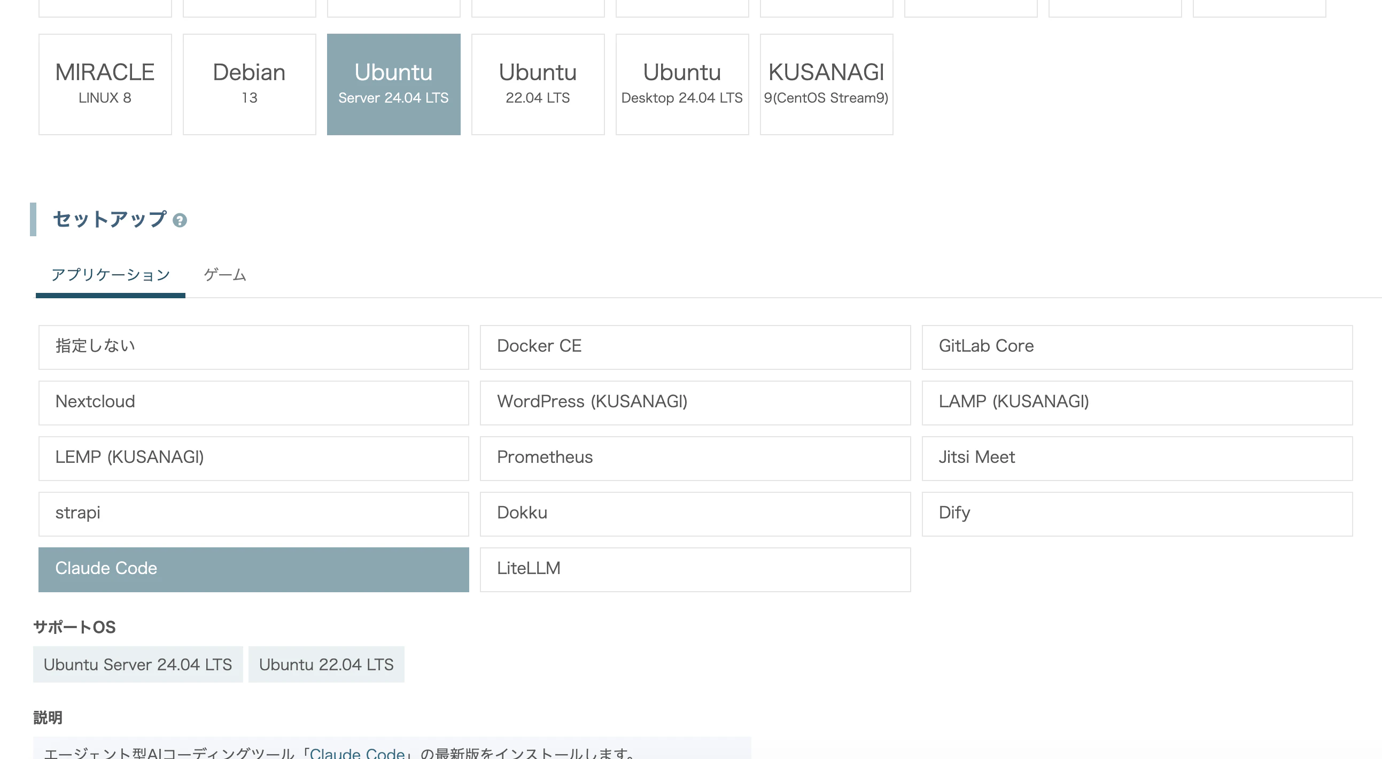The width and height of the screenshot is (1382, 759).
Task: Pick the strapi application option
Action: [x=254, y=514]
